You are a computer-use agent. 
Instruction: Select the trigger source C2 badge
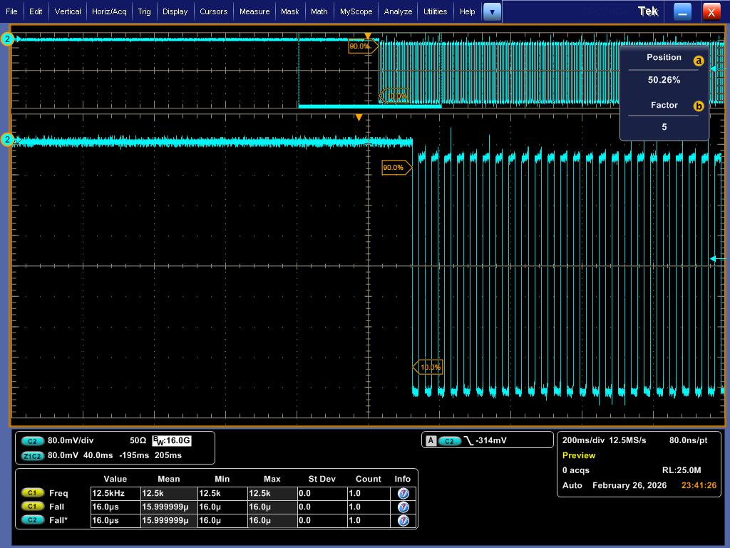click(x=449, y=441)
